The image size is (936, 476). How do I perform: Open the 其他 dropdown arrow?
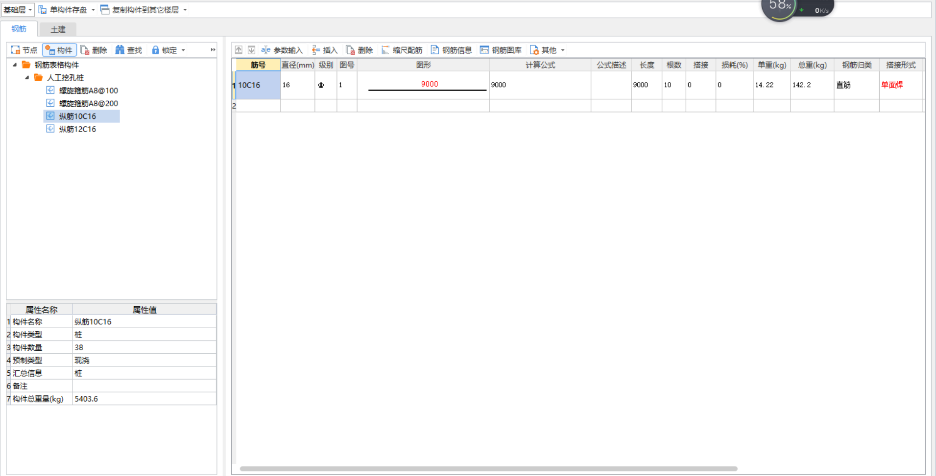(x=563, y=50)
